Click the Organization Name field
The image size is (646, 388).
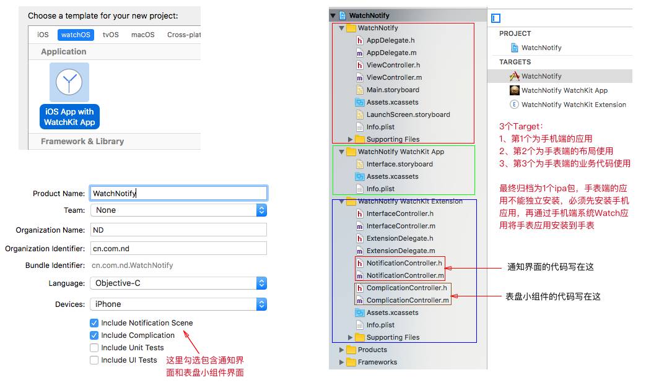(x=178, y=230)
